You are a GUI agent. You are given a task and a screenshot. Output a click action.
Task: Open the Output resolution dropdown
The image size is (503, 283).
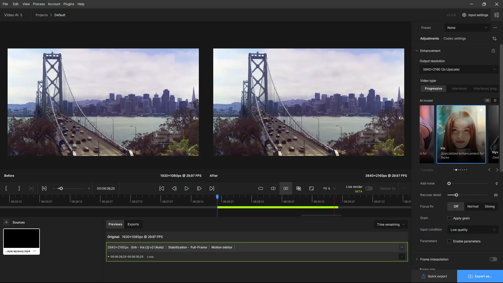pos(459,69)
